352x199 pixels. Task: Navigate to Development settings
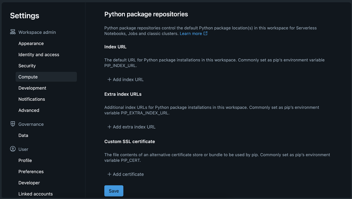pos(32,88)
